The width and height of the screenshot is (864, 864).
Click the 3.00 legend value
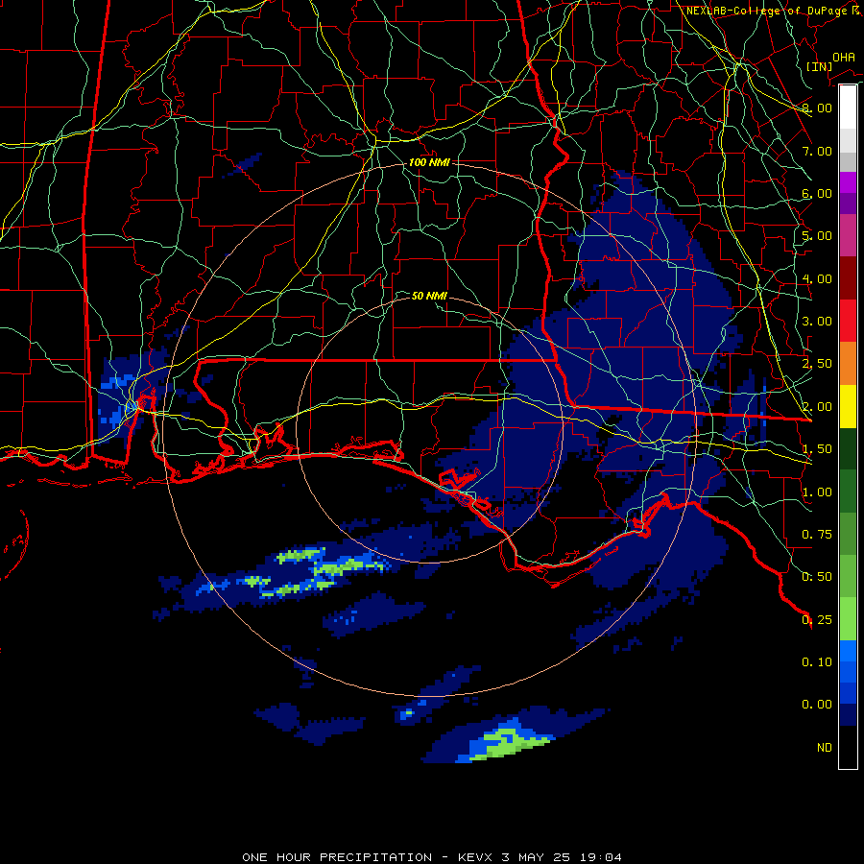[817, 322]
